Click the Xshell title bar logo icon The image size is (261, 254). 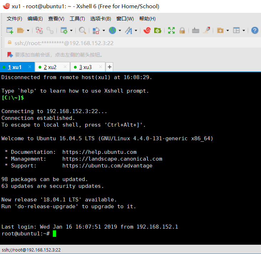[x=6, y=6]
